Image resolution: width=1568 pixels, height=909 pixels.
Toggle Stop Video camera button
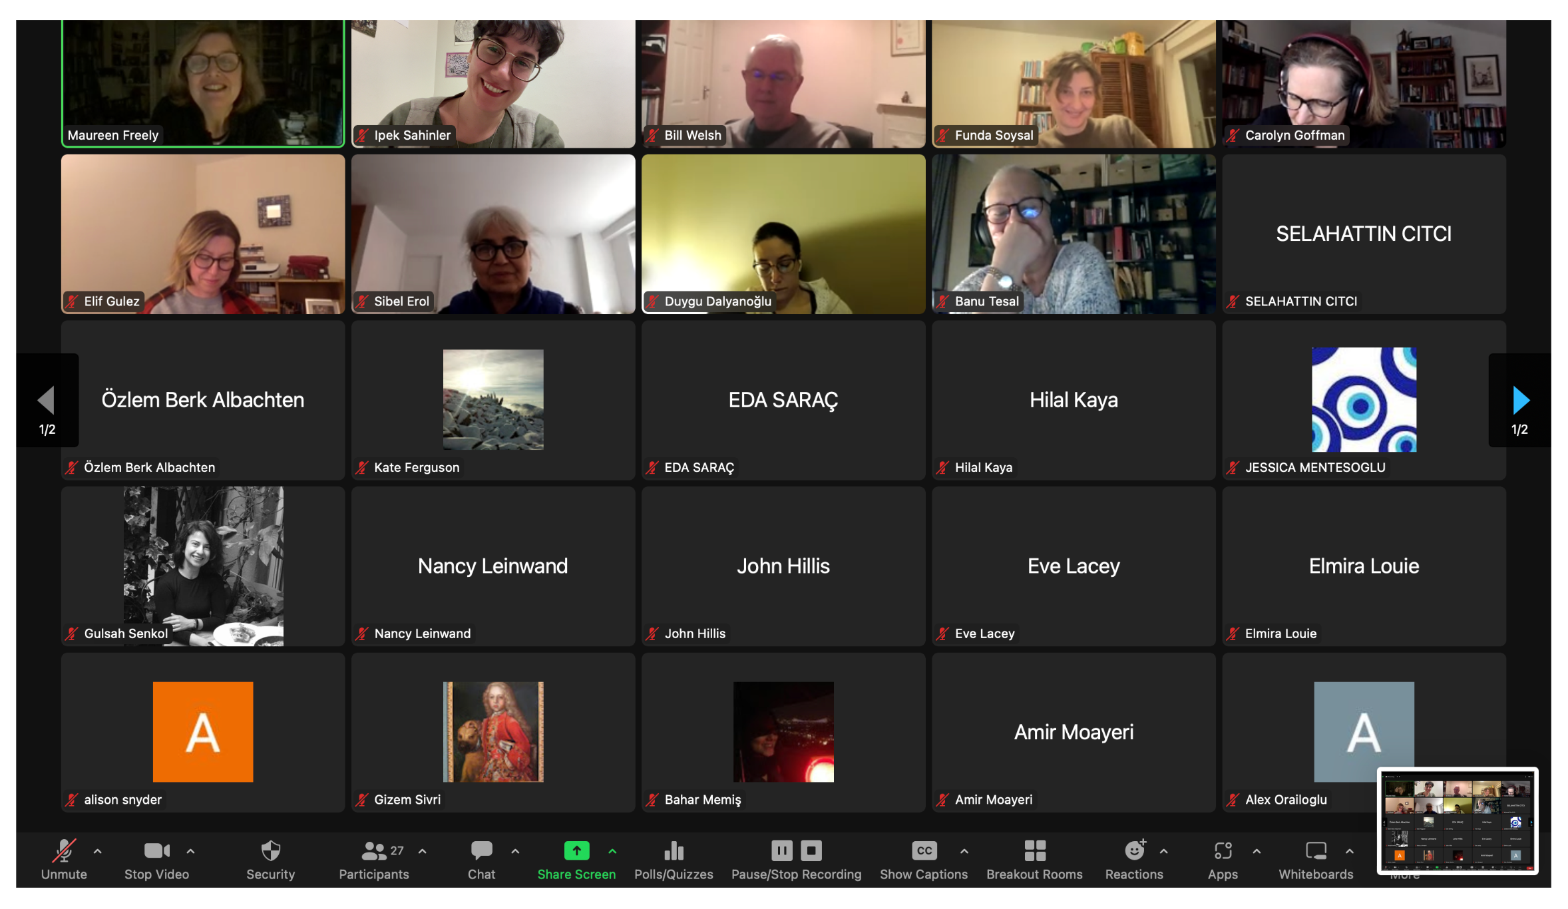point(156,850)
